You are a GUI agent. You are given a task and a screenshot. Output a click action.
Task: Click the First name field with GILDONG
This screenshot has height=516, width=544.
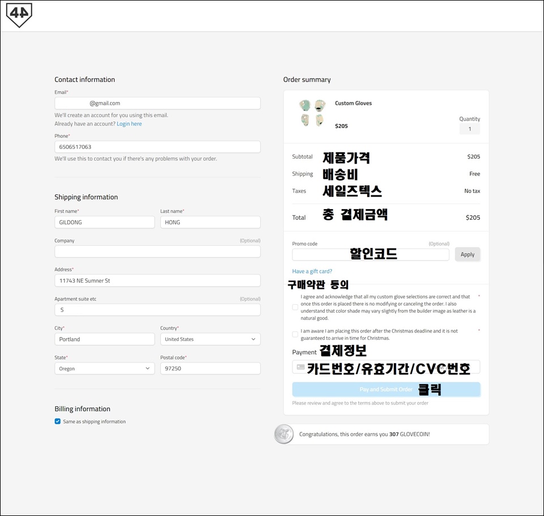104,222
